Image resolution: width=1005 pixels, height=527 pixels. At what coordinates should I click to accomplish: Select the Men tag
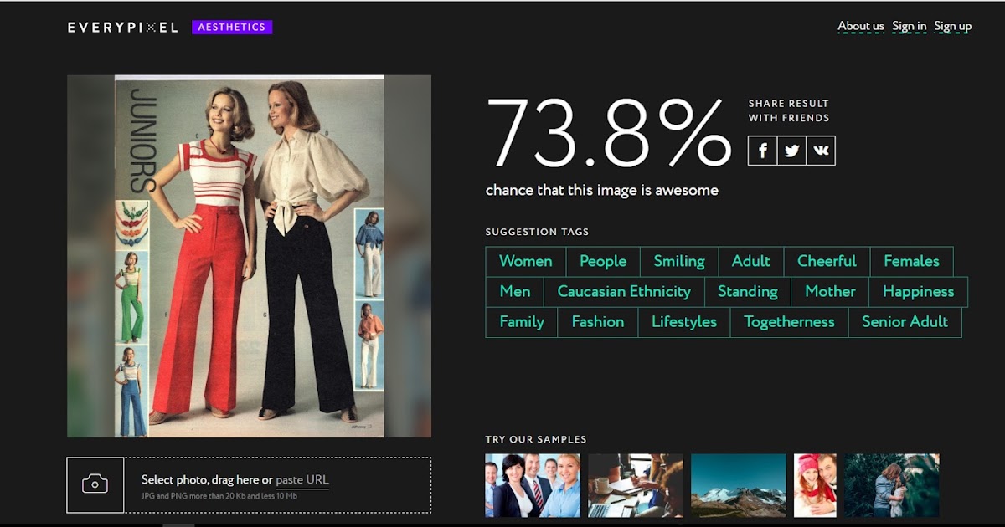pyautogui.click(x=515, y=292)
